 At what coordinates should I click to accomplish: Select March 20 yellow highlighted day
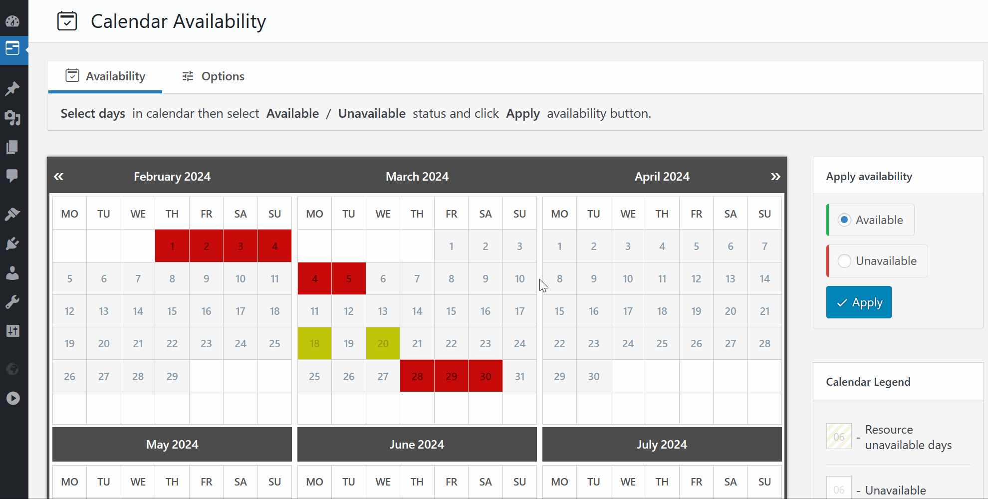(x=383, y=343)
